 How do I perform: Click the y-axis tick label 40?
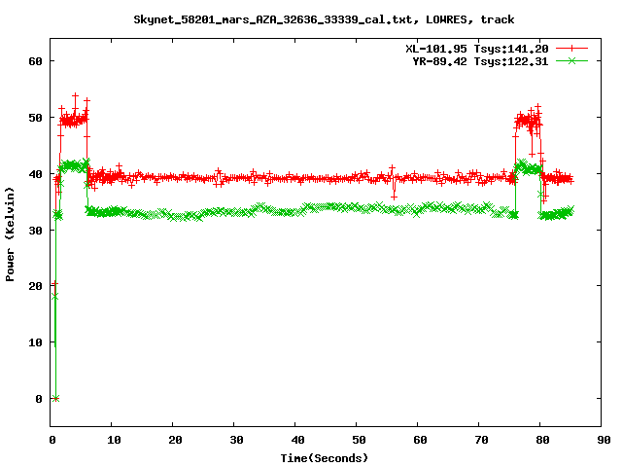point(35,174)
